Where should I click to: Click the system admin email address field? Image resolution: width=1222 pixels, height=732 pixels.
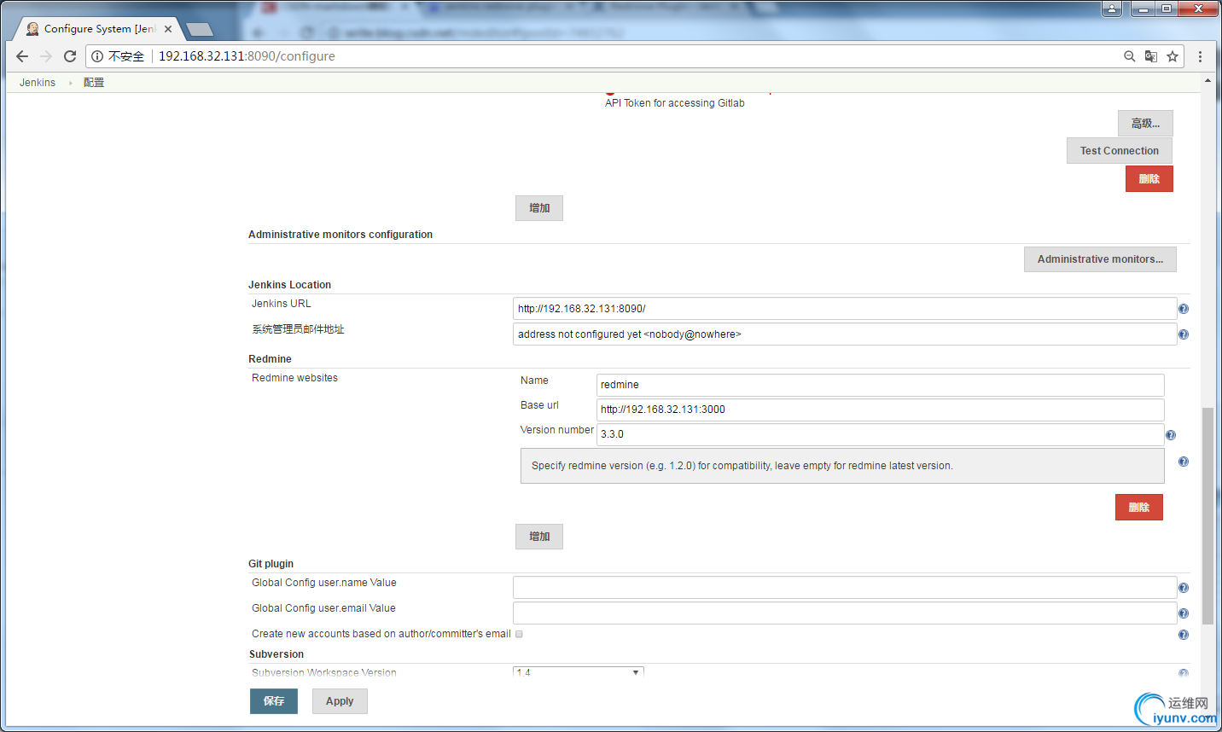click(x=845, y=334)
